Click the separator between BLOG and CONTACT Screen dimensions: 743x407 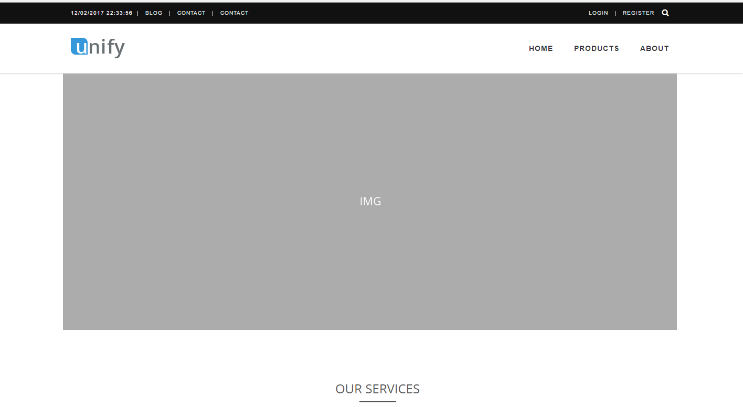tap(170, 13)
